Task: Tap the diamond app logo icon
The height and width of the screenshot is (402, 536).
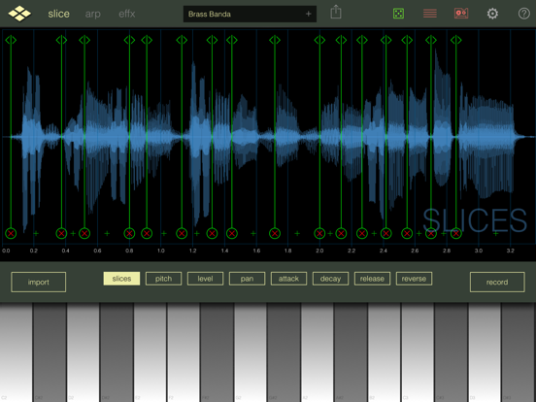Action: [19, 14]
